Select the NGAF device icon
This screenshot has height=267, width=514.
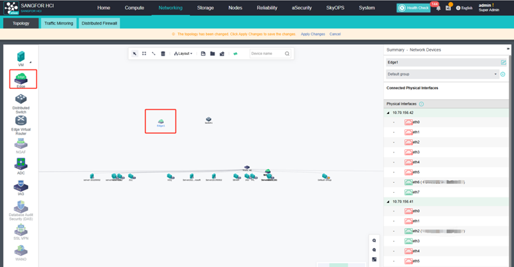[21, 143]
